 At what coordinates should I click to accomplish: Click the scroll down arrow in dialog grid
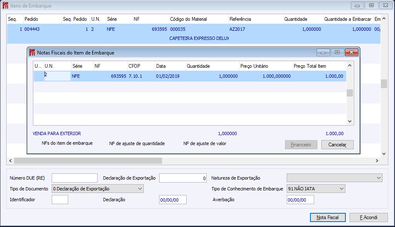pos(350,121)
